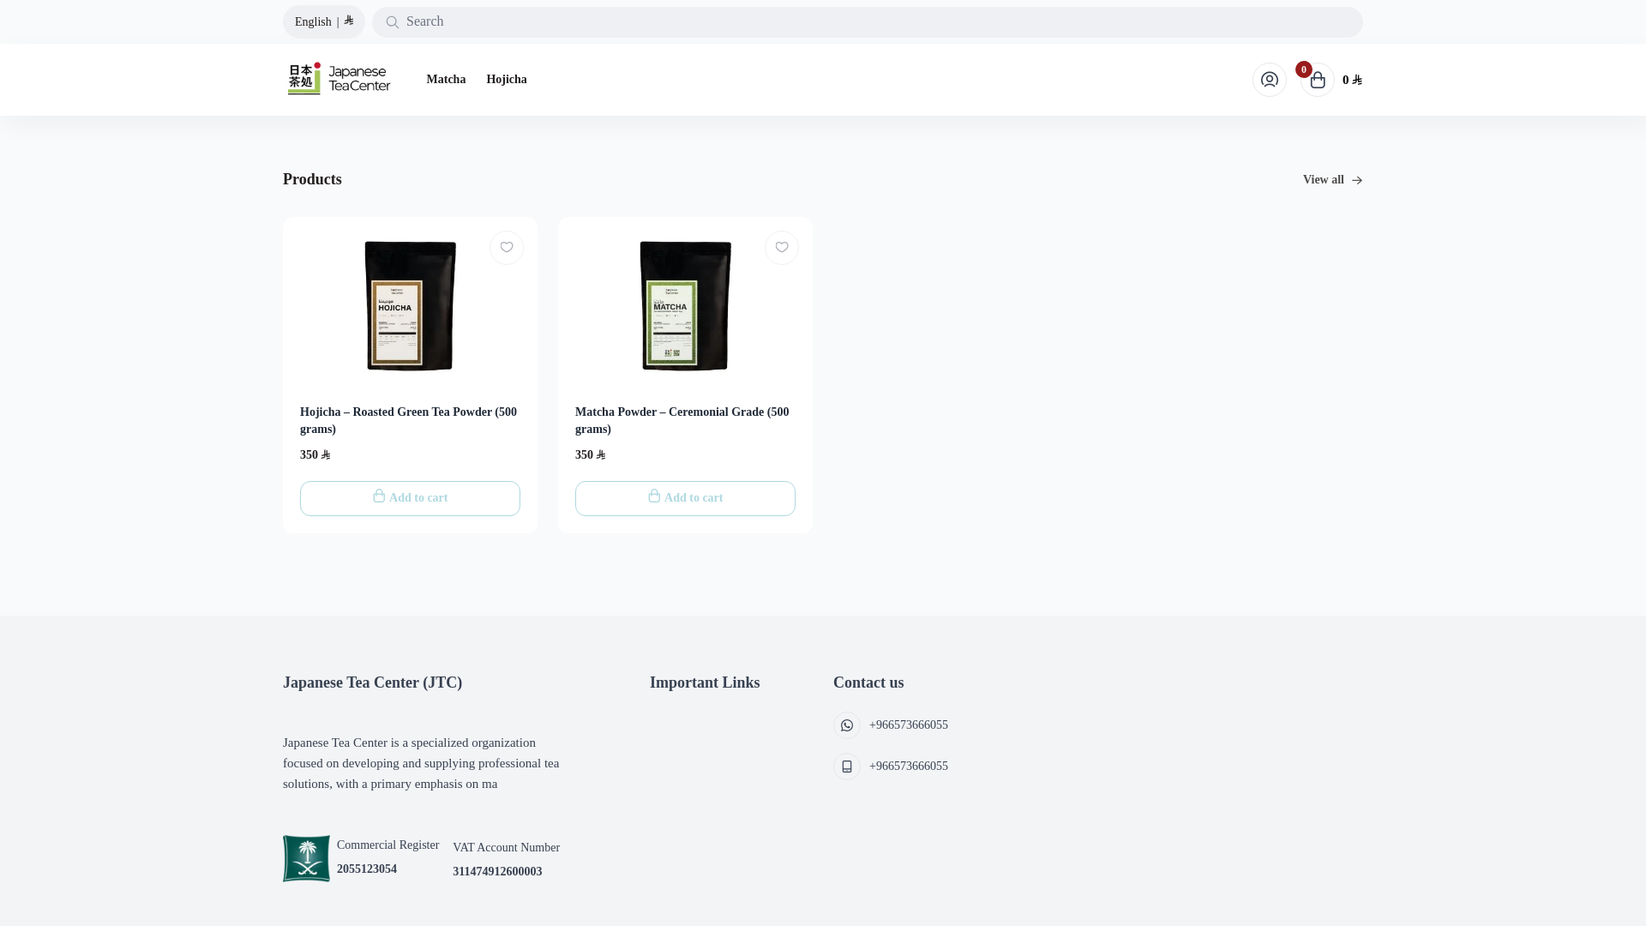Click the Contact us heading
Image resolution: width=1646 pixels, height=926 pixels.
[868, 682]
